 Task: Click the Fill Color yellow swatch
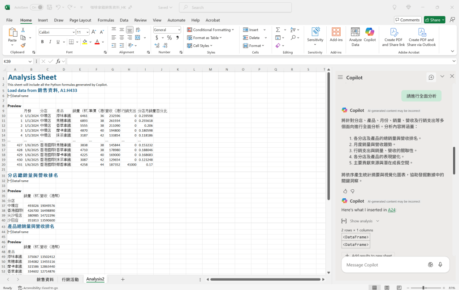pyautogui.click(x=85, y=42)
